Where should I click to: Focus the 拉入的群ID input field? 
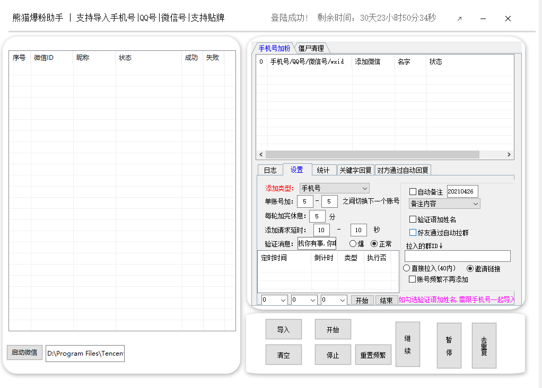(457, 256)
